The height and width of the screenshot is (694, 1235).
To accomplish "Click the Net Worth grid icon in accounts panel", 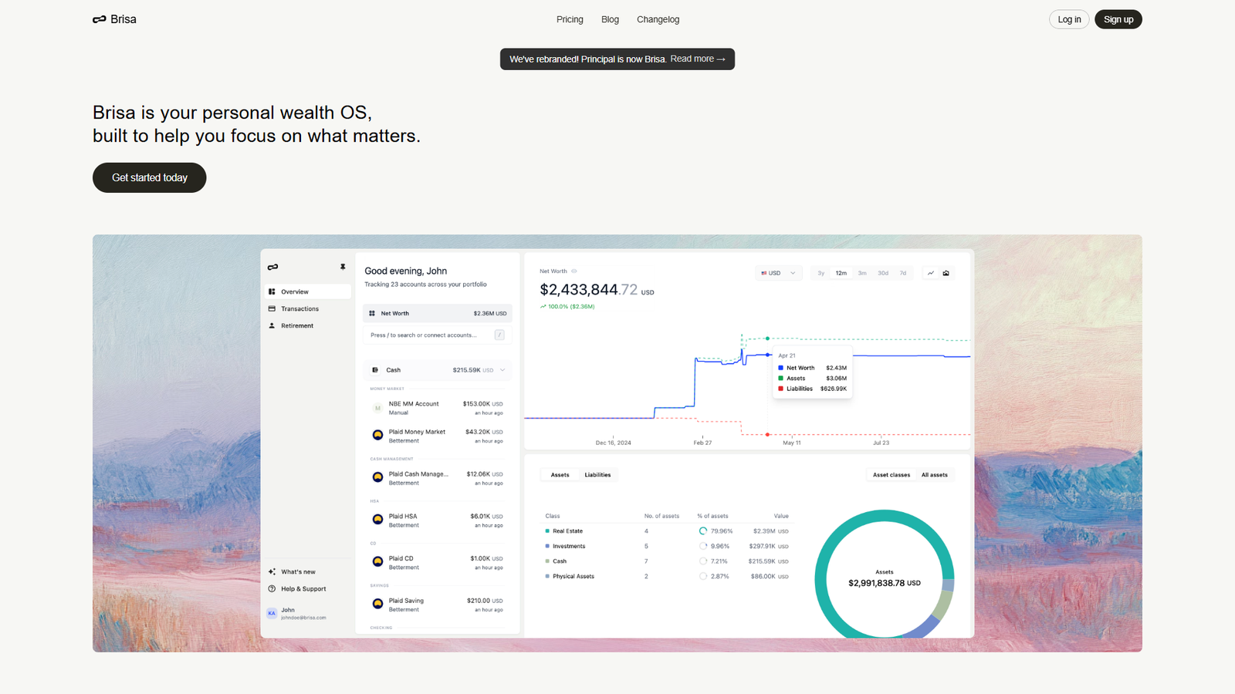I will pos(372,313).
